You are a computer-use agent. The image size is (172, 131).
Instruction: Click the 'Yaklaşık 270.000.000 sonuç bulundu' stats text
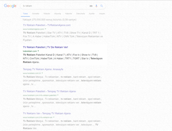(49, 20)
